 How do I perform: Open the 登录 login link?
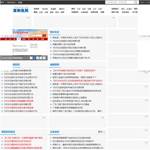click(142, 2)
